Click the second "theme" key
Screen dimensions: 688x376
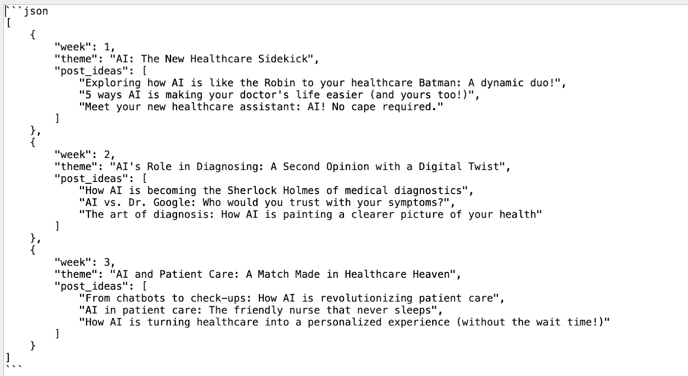click(76, 167)
